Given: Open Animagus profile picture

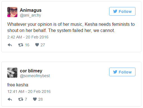Looking at the screenshot, I should point(12,12).
